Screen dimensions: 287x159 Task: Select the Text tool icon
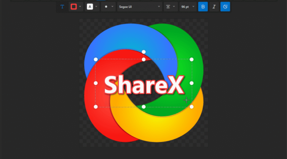[62, 7]
